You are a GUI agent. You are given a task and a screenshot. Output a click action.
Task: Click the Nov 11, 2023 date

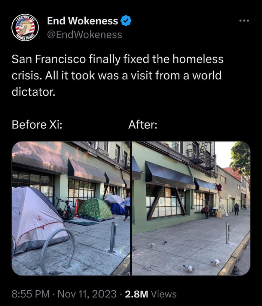click(x=87, y=294)
